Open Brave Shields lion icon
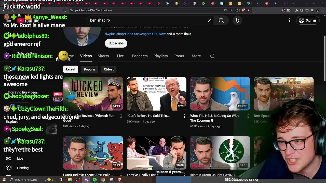 coord(243,10)
